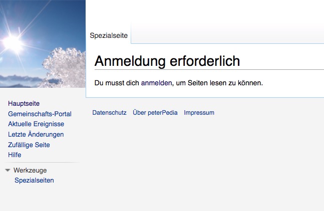Click the Über peterPedia footer link
The image size is (324, 211).
click(155, 113)
